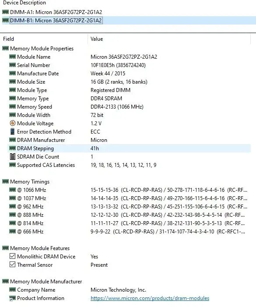
Task: Click the Product Information shortcut icon
Action: pos(12,298)
